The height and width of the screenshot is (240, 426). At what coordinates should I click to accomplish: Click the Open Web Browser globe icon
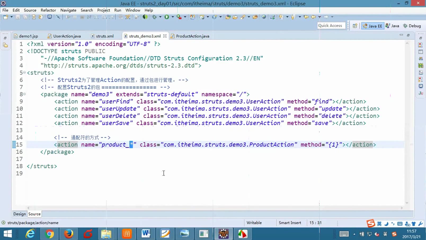tap(264, 17)
